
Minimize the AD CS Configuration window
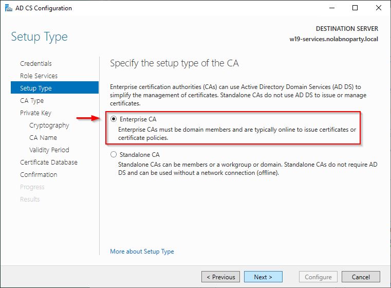coord(332,8)
